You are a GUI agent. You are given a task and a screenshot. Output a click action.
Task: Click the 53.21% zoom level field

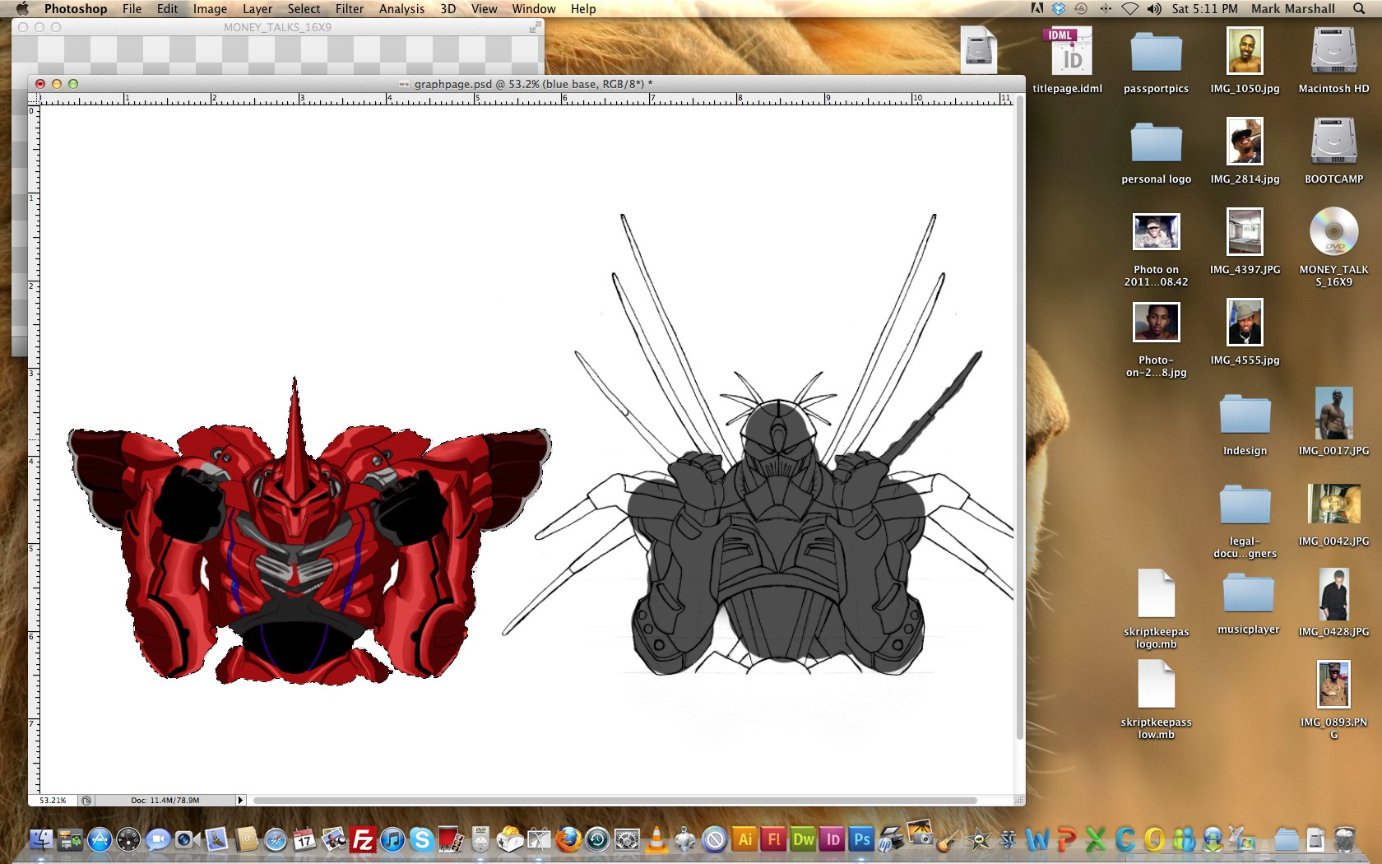click(53, 800)
